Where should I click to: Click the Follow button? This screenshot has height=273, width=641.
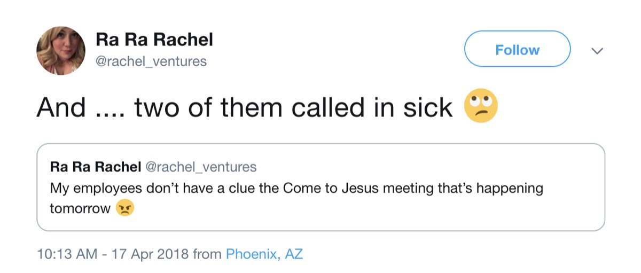click(517, 50)
